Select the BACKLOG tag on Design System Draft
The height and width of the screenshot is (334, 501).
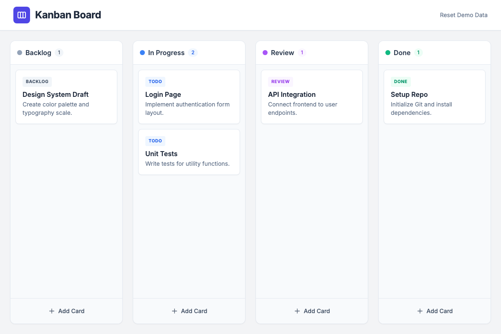click(37, 81)
